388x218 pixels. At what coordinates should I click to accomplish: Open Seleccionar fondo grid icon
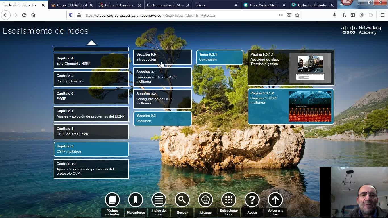(229, 200)
